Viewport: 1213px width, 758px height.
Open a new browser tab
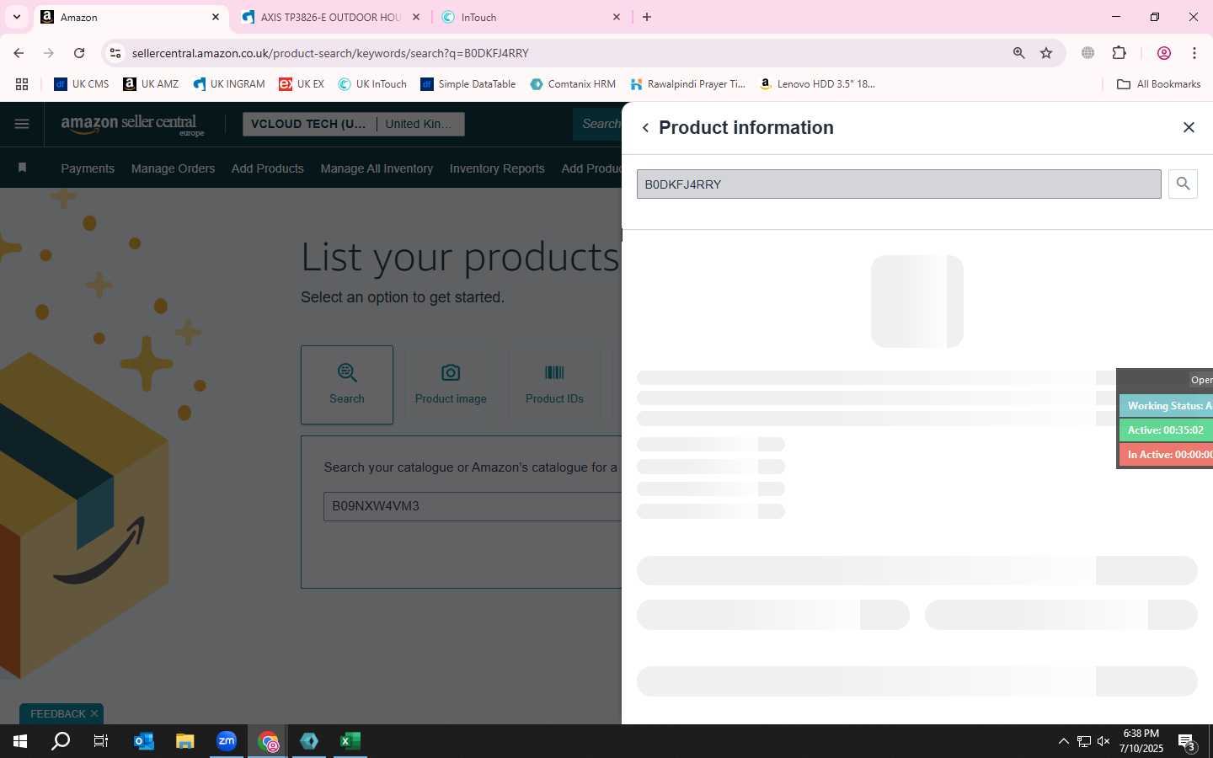coord(647,17)
